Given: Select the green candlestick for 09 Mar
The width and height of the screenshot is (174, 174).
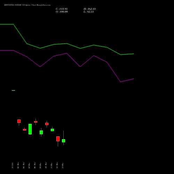Looking at the screenshot, I should tap(41, 132).
